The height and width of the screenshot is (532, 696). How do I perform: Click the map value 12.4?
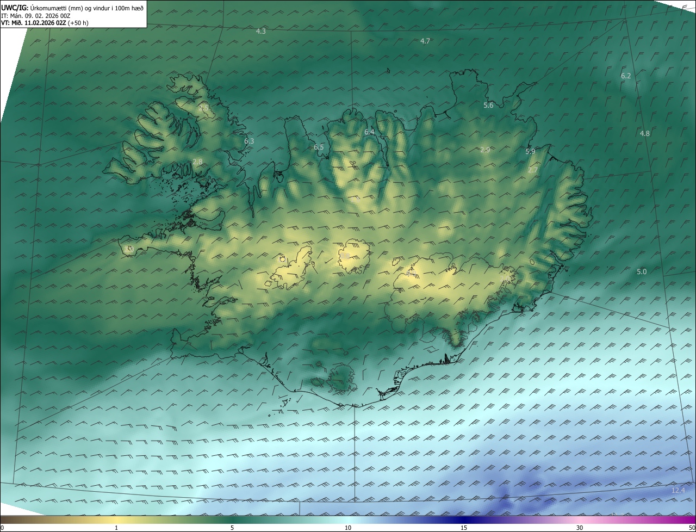[x=678, y=491]
